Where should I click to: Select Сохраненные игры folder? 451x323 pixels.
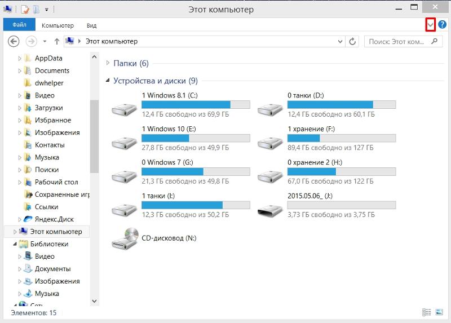coord(62,194)
